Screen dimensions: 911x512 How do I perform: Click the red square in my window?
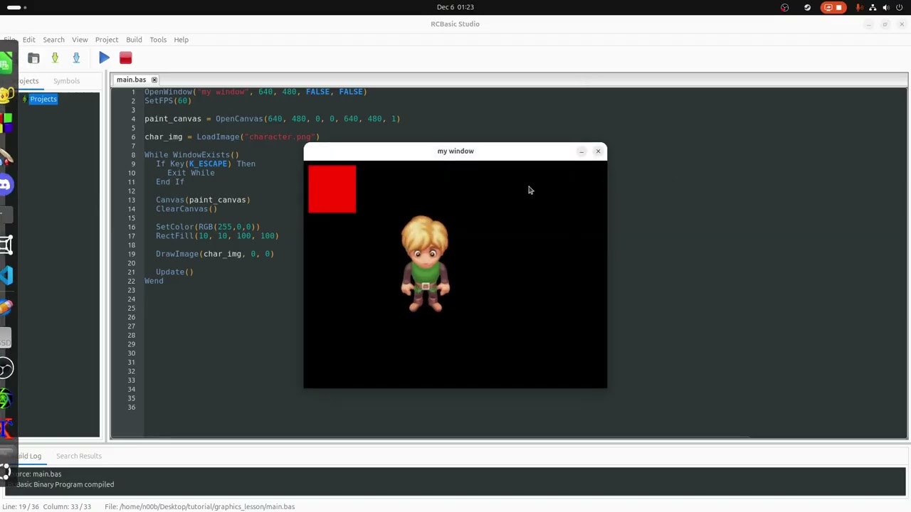[x=332, y=189]
